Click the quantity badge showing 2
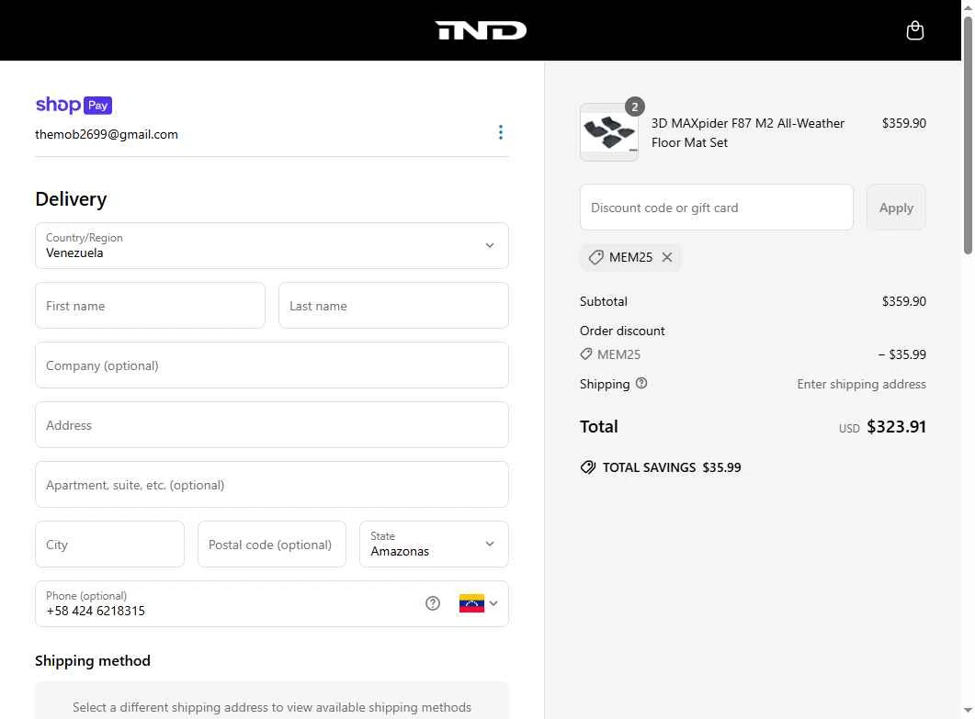975x719 pixels. coord(634,107)
